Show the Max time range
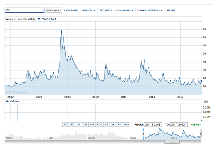The height and width of the screenshot is (150, 216). click(x=126, y=125)
